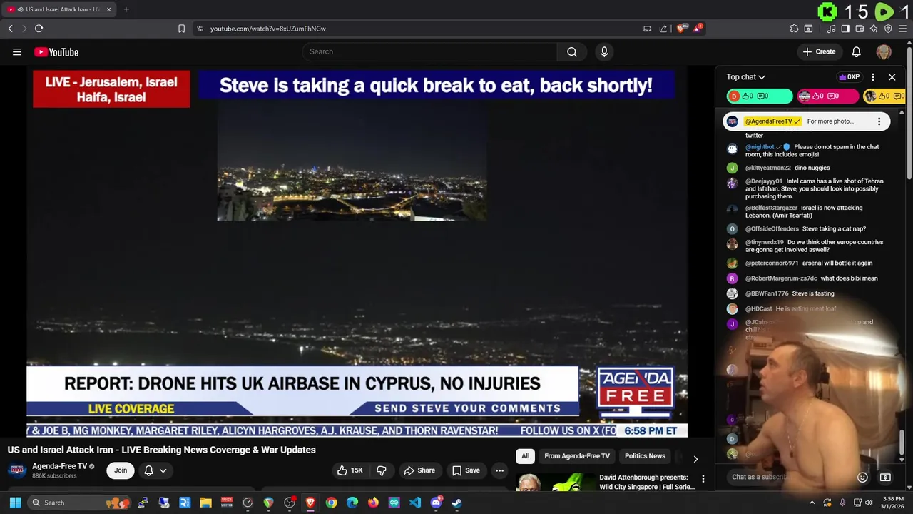Save the video to a playlist
This screenshot has width=913, height=514.
[x=466, y=470]
